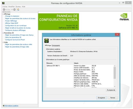The width and height of the screenshot is (133, 109).
Task: Click the Largeur de bande mémoire 345.60 Go/s row
Action: (87, 80)
